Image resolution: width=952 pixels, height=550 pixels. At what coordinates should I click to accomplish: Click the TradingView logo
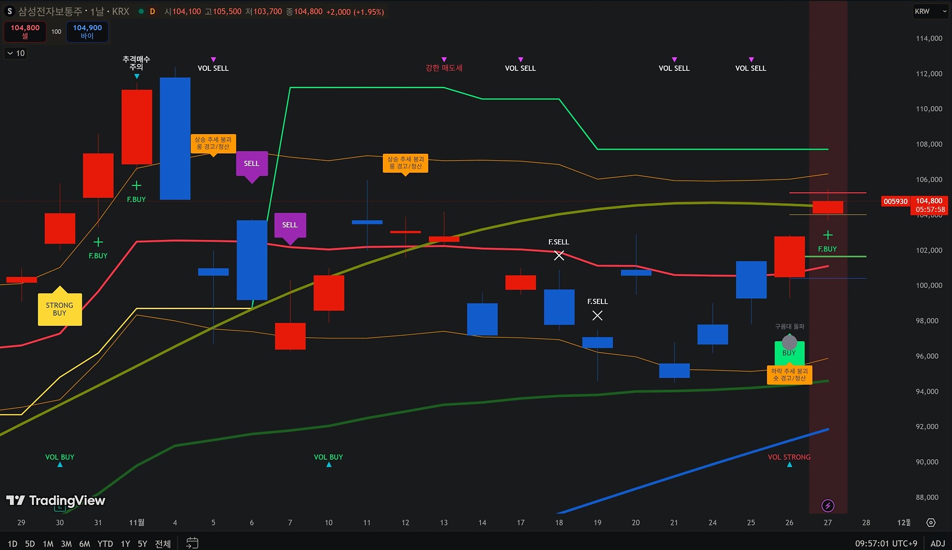(x=56, y=500)
